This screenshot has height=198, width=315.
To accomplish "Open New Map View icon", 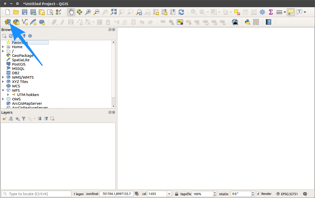I will [x=156, y=12].
